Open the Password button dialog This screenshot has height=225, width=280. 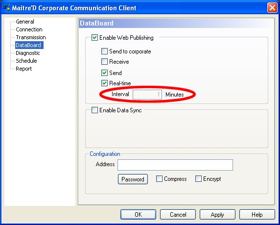click(133, 179)
